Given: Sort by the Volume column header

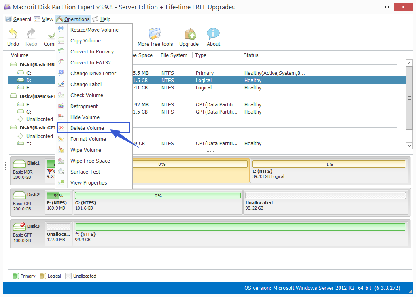Looking at the screenshot, I should 32,55.
